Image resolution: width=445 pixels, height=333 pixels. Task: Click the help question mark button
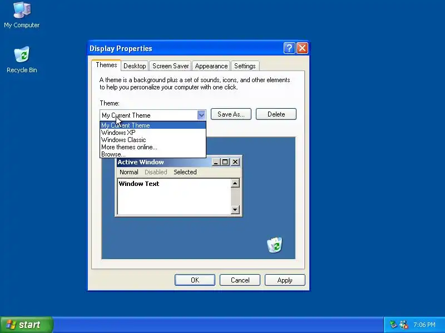289,48
